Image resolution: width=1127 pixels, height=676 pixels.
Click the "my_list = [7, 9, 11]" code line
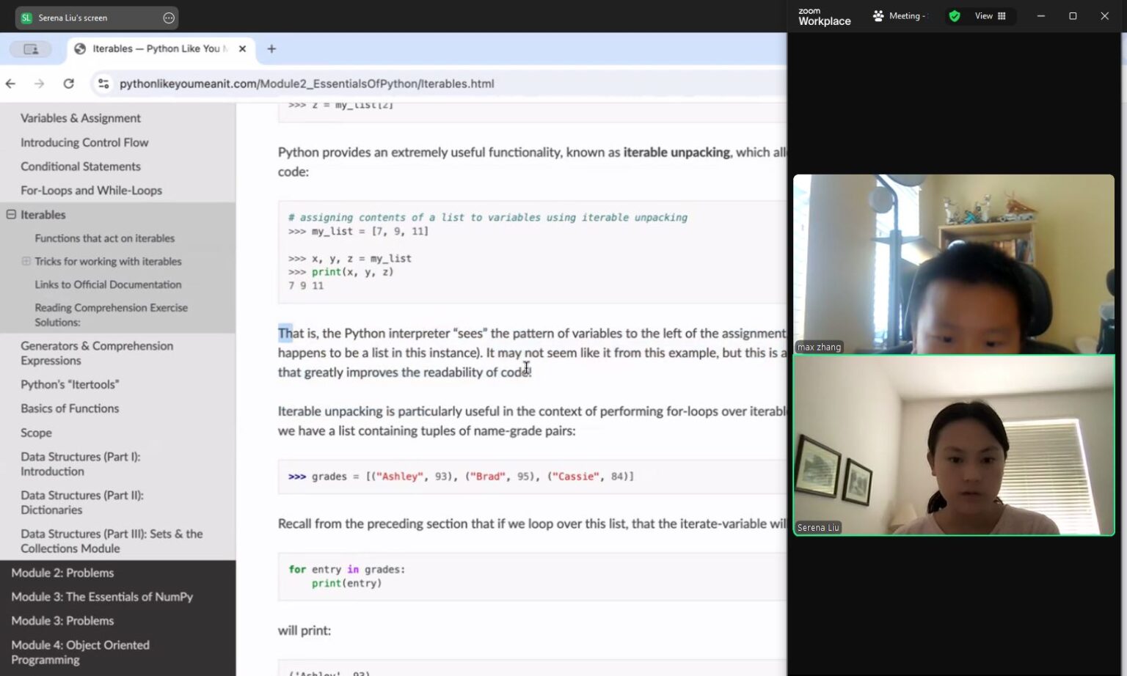[359, 232]
